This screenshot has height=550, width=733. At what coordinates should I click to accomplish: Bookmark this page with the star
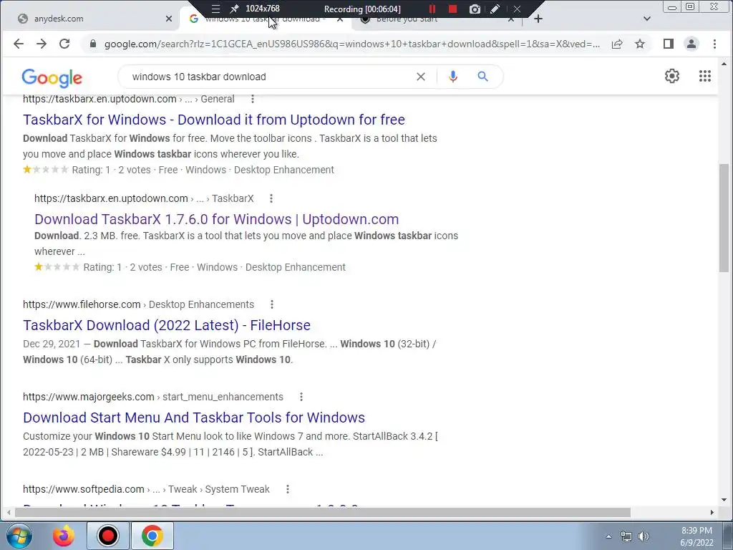[x=640, y=44]
